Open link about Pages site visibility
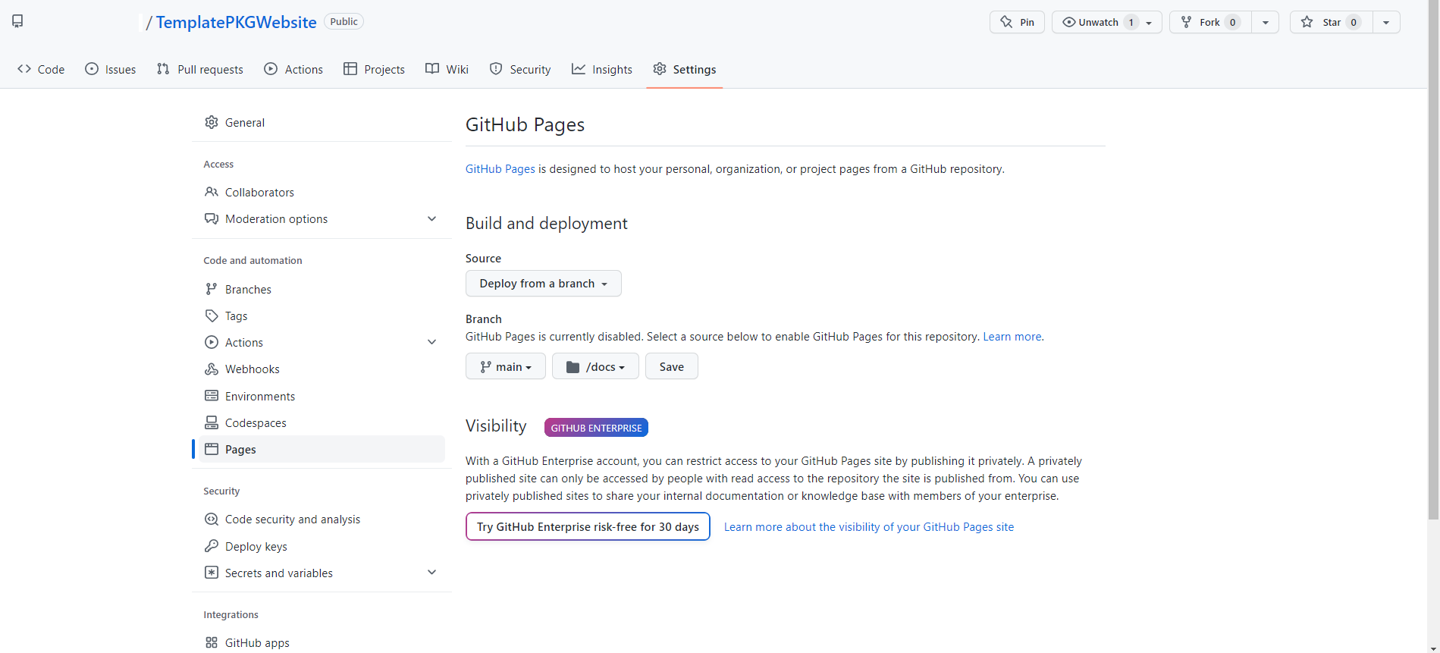 869,526
